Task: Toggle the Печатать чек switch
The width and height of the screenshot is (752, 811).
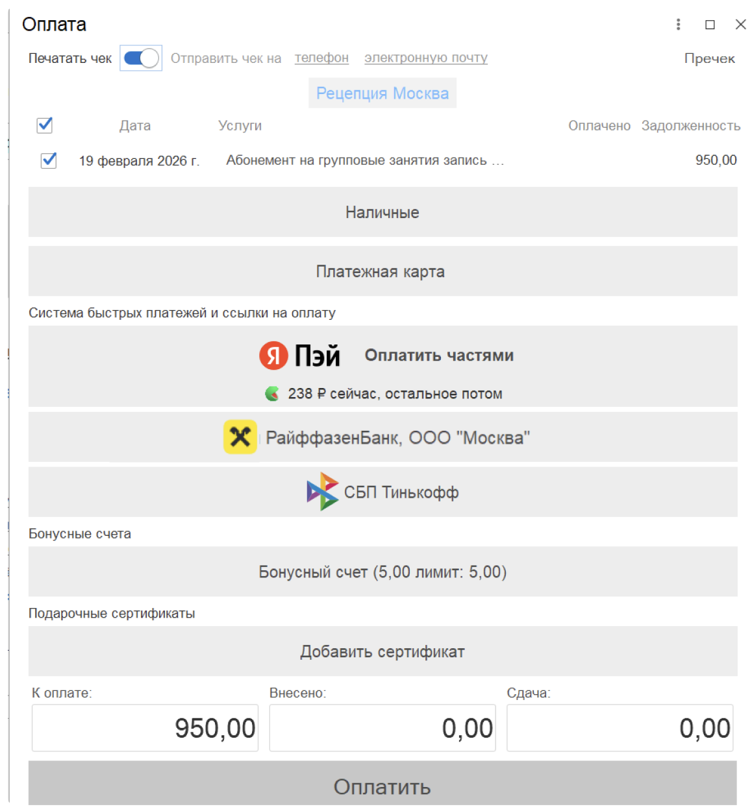Action: pos(141,58)
